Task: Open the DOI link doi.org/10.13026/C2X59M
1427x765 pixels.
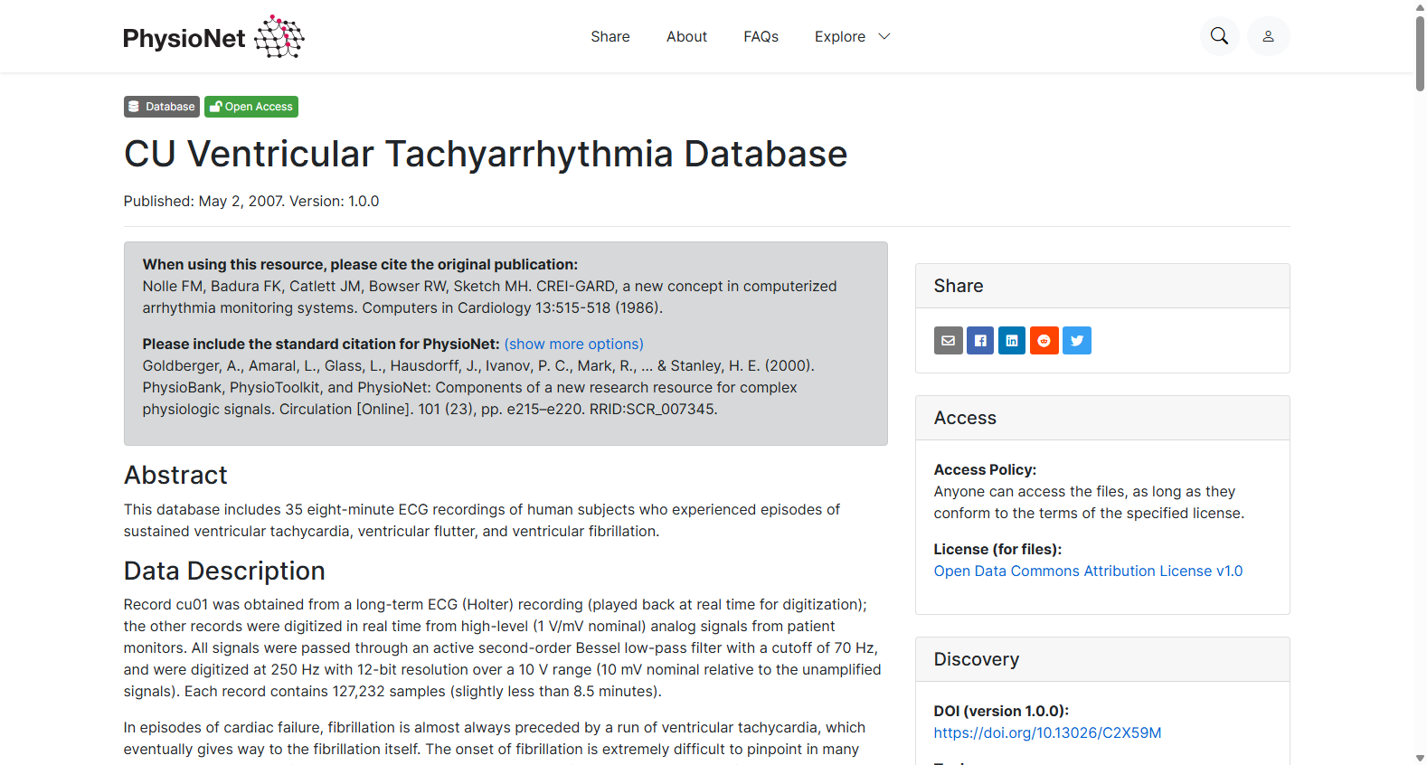Action: coord(1047,732)
